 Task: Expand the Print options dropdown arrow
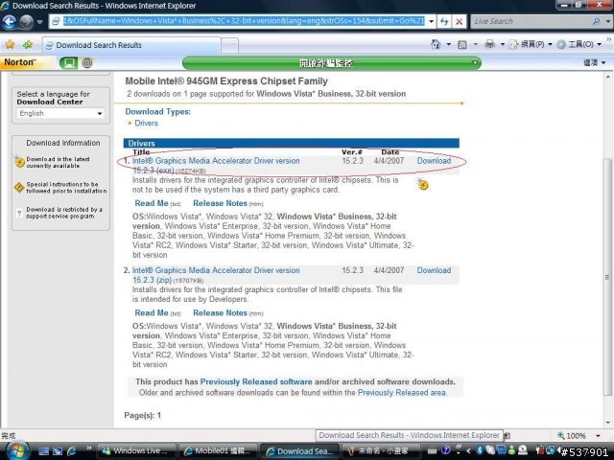click(503, 45)
